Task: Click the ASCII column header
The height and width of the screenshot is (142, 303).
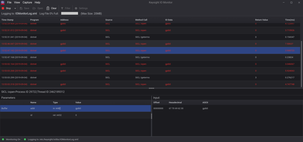Action: click(205, 103)
